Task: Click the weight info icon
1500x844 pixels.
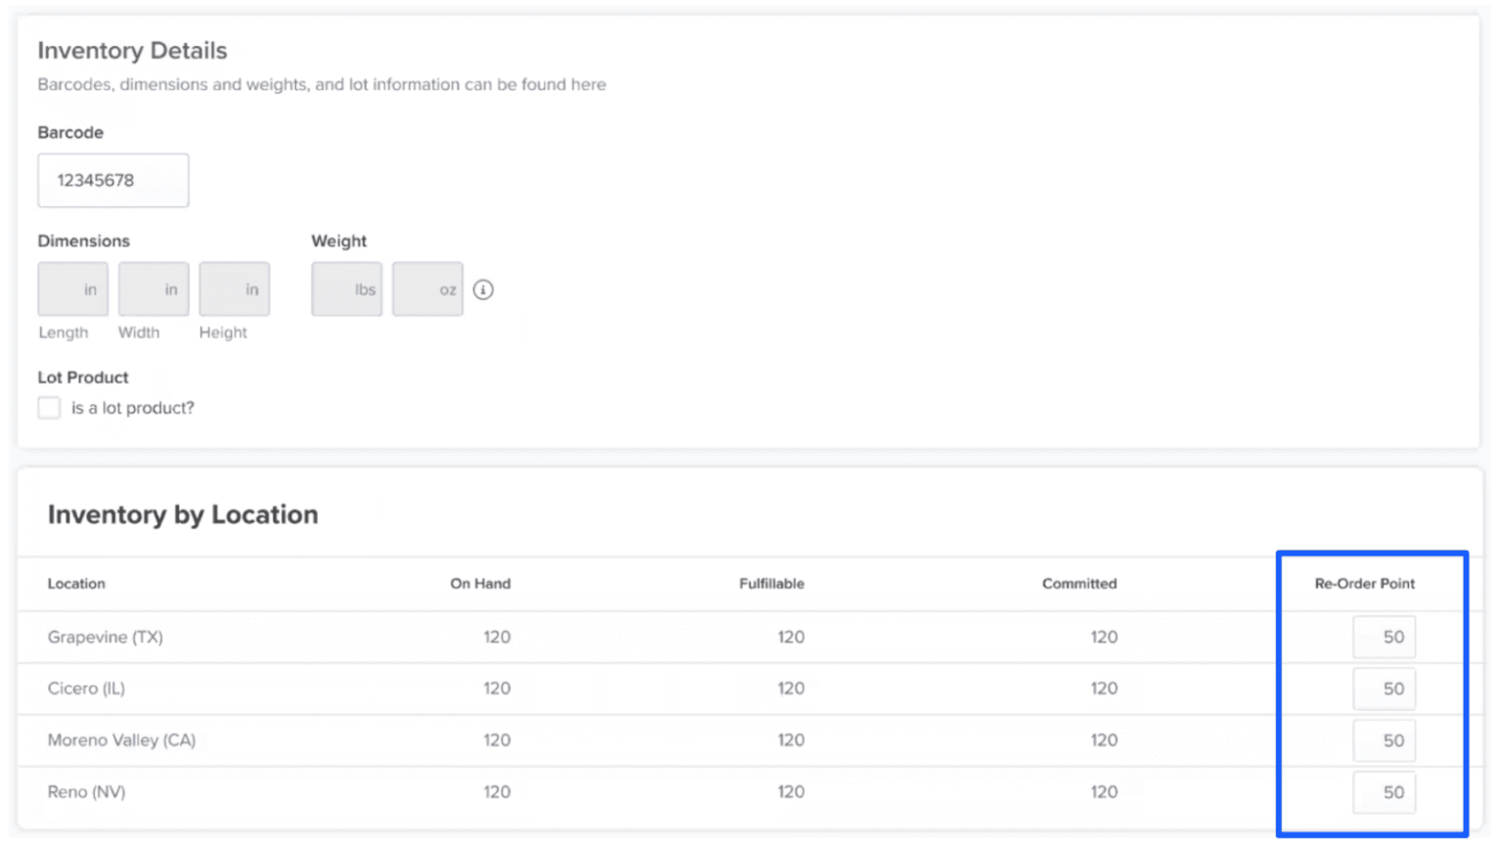Action: pos(483,289)
